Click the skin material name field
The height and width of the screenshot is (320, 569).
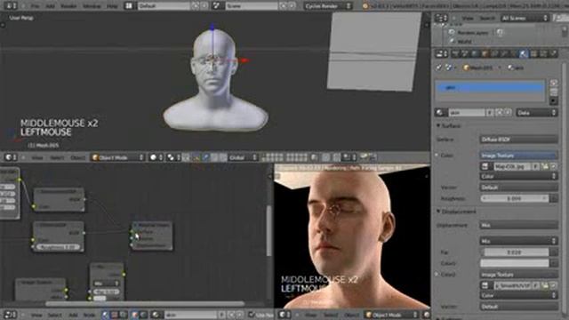[x=467, y=113]
